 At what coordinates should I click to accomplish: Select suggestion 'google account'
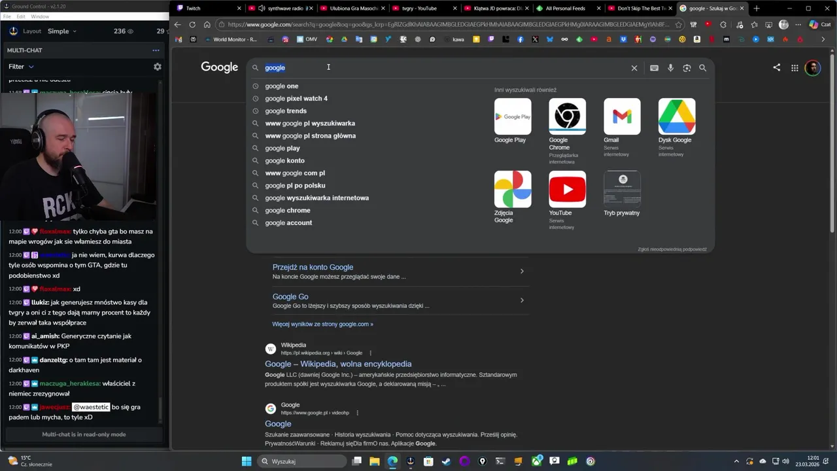(288, 223)
